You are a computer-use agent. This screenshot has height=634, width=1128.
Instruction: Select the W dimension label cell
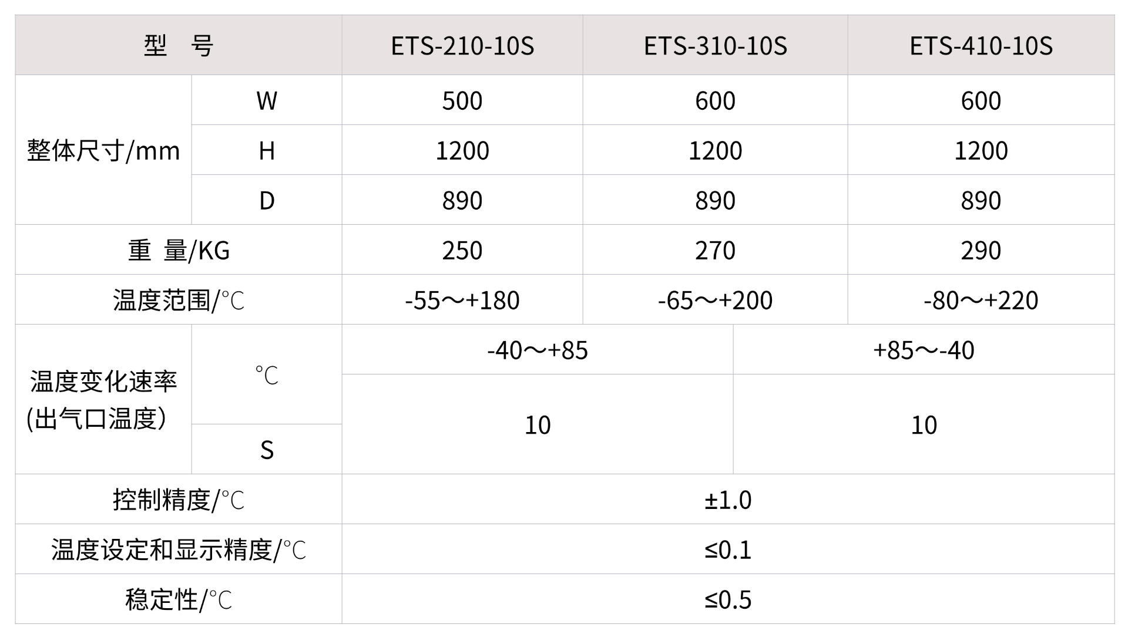[267, 101]
